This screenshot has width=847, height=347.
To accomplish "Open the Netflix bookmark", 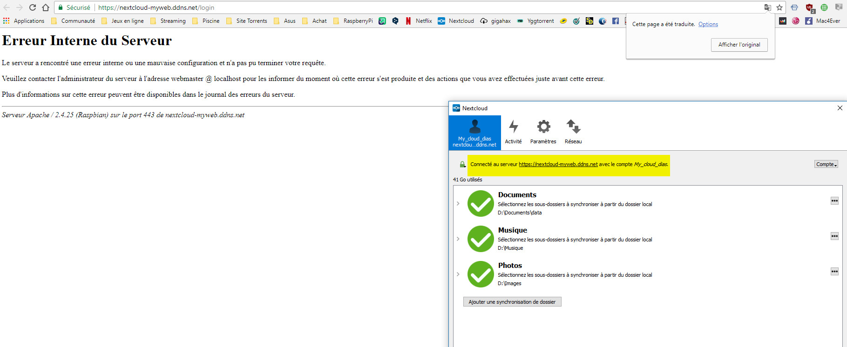I will (419, 21).
